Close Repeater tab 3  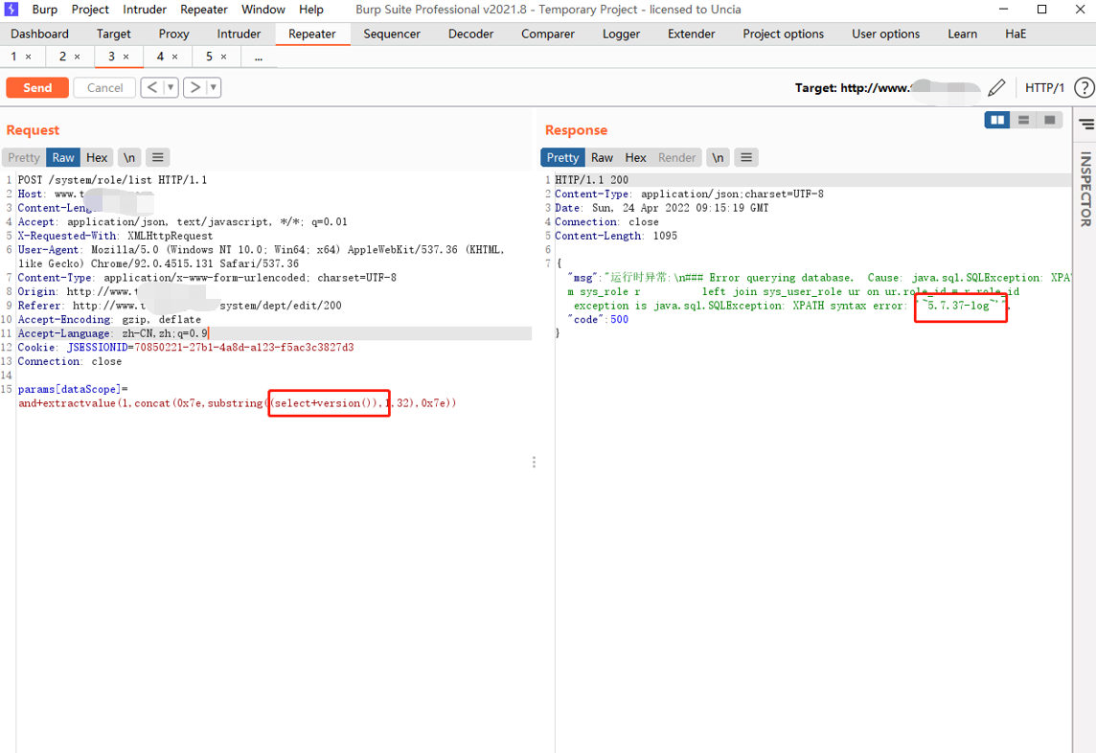click(126, 57)
